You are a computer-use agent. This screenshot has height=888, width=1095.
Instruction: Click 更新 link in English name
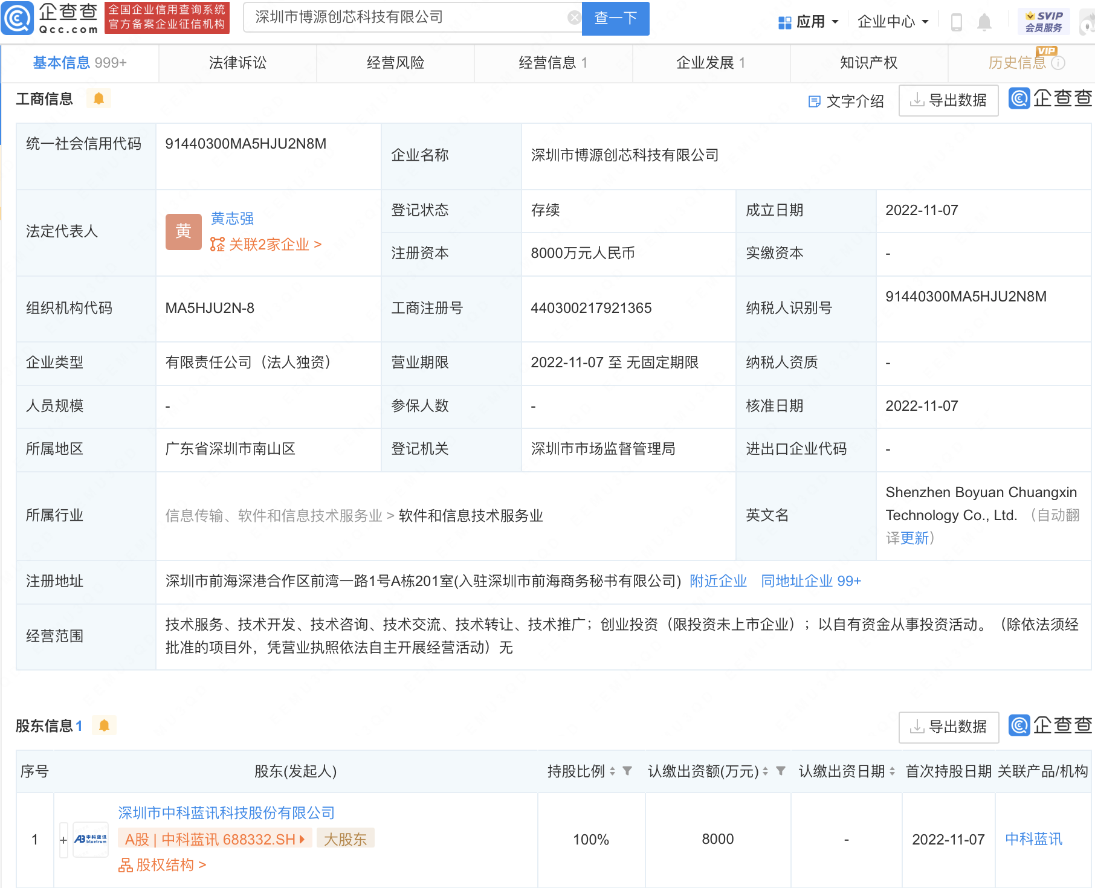[914, 538]
